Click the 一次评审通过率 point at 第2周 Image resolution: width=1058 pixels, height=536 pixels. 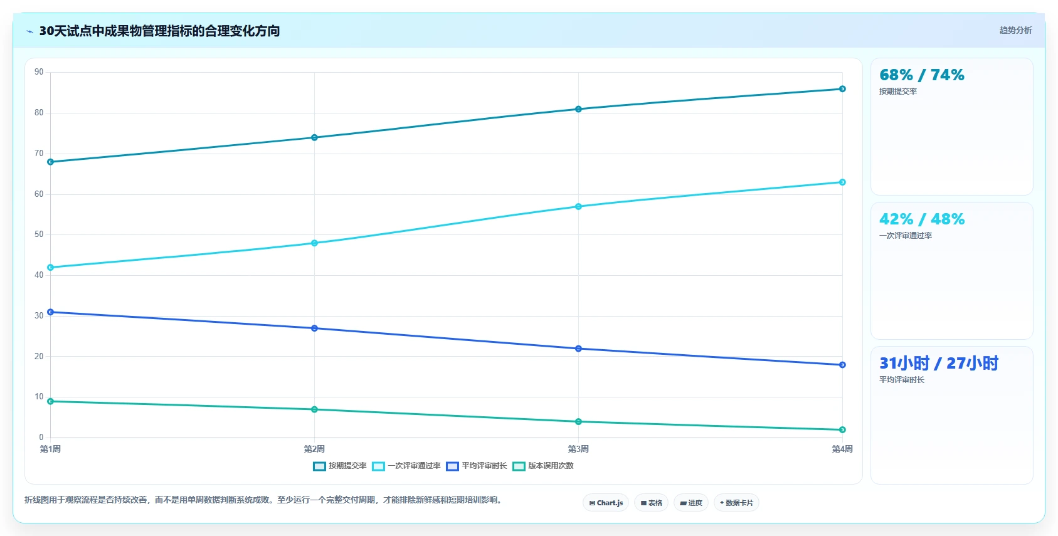pos(315,243)
